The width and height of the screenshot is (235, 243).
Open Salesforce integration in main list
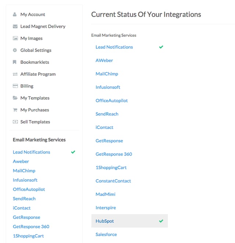pos(106,234)
